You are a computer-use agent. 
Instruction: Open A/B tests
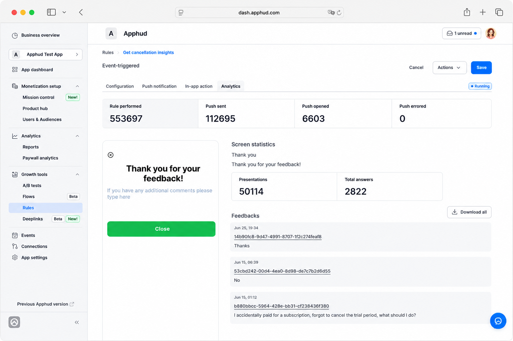(32, 186)
